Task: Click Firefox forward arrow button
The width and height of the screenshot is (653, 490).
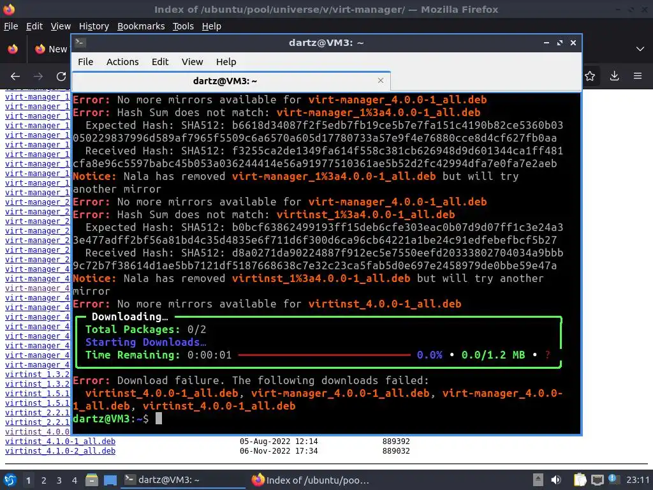Action: pos(38,77)
